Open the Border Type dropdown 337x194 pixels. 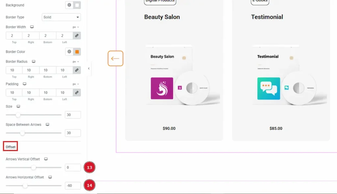point(62,17)
